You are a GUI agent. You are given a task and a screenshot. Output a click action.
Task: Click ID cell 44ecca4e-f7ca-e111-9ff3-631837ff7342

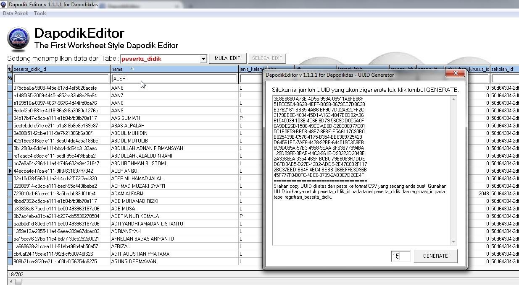click(x=61, y=171)
